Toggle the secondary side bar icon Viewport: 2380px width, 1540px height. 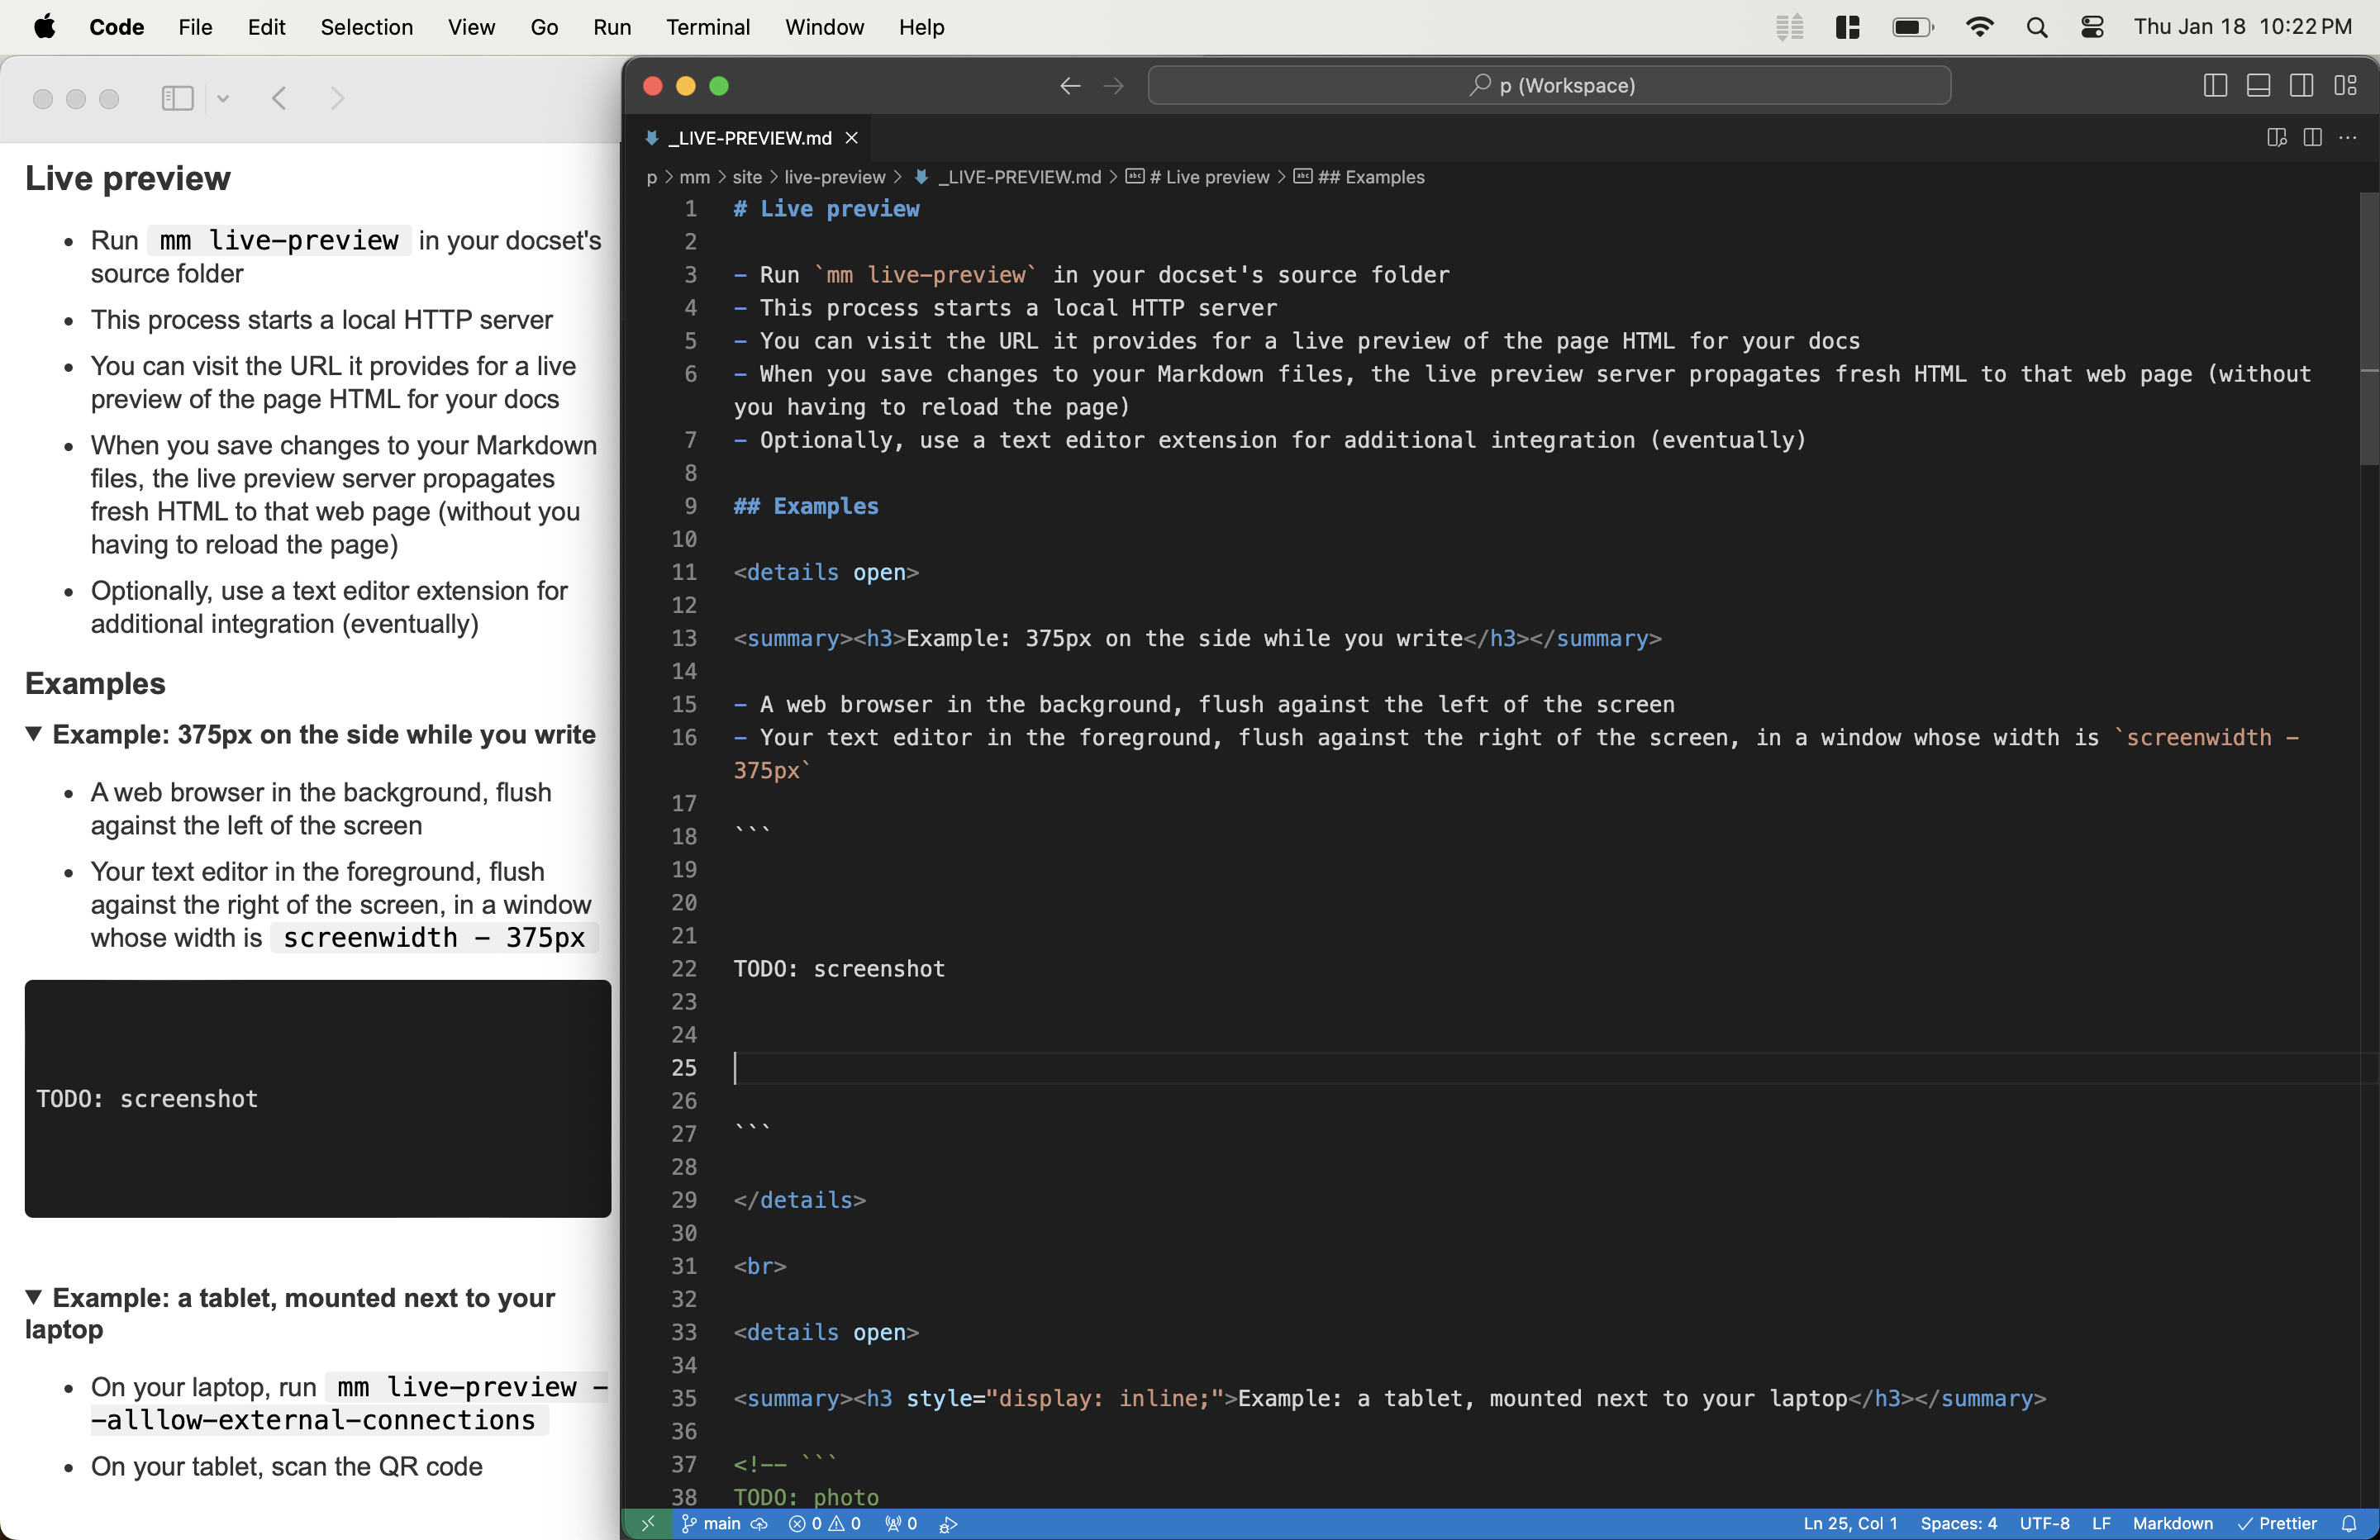(2301, 86)
